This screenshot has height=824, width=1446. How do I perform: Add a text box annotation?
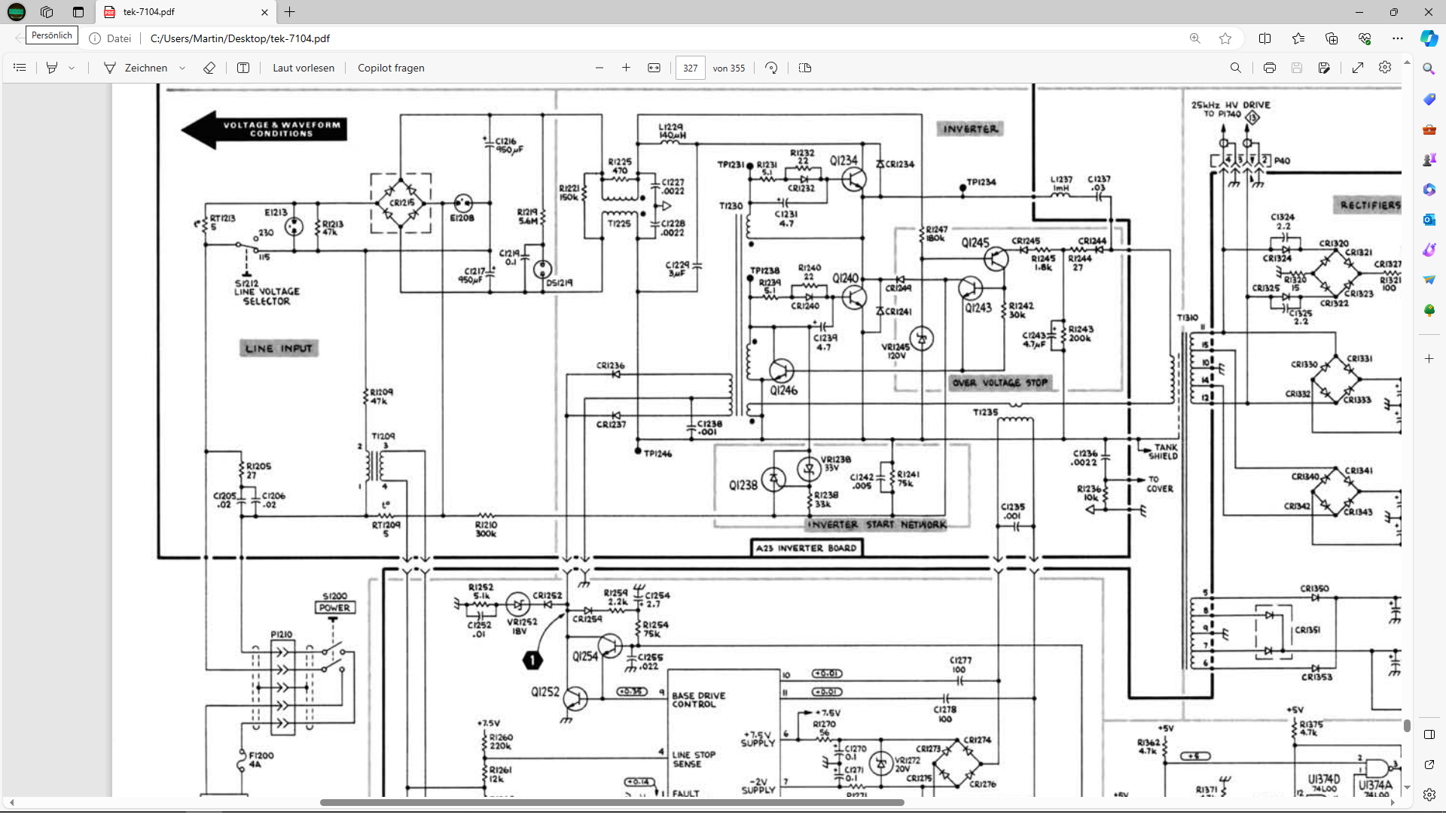pyautogui.click(x=243, y=68)
